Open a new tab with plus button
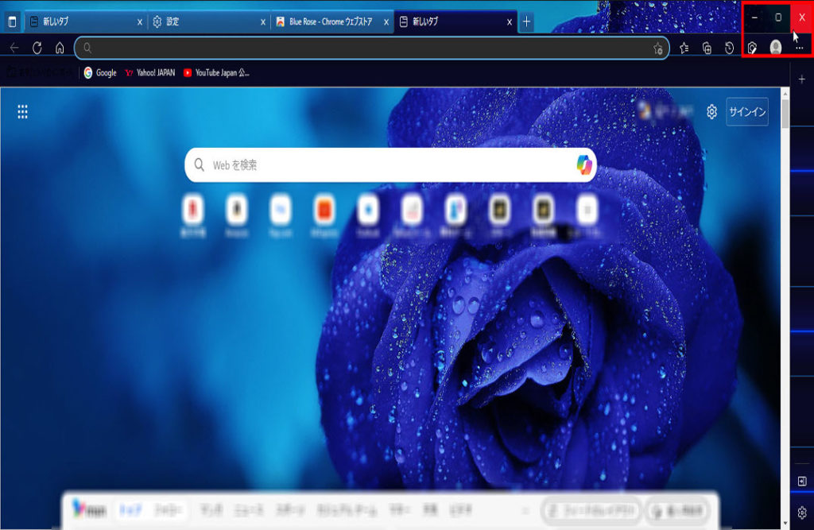The width and height of the screenshot is (814, 530). tap(526, 21)
